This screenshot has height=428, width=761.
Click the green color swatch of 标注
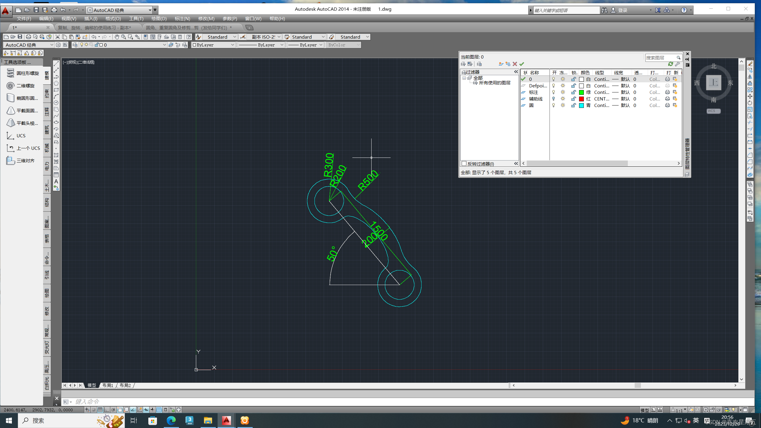click(x=581, y=92)
